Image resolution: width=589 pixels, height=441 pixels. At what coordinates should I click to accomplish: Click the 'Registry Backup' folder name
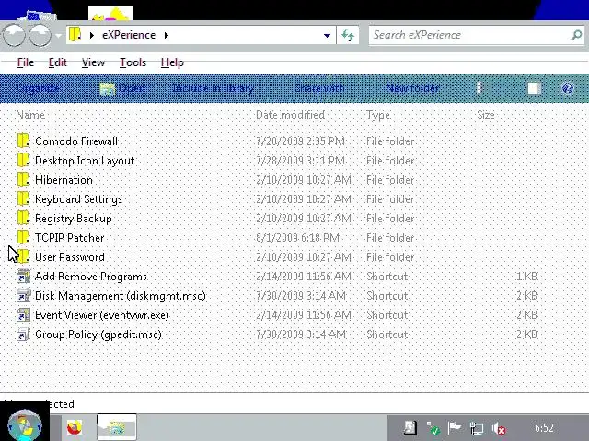[74, 219]
